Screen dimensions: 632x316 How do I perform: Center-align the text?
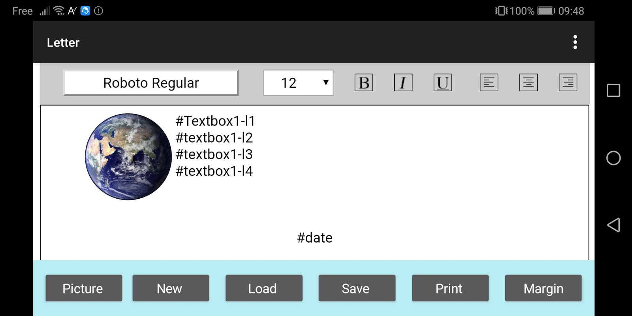click(529, 83)
